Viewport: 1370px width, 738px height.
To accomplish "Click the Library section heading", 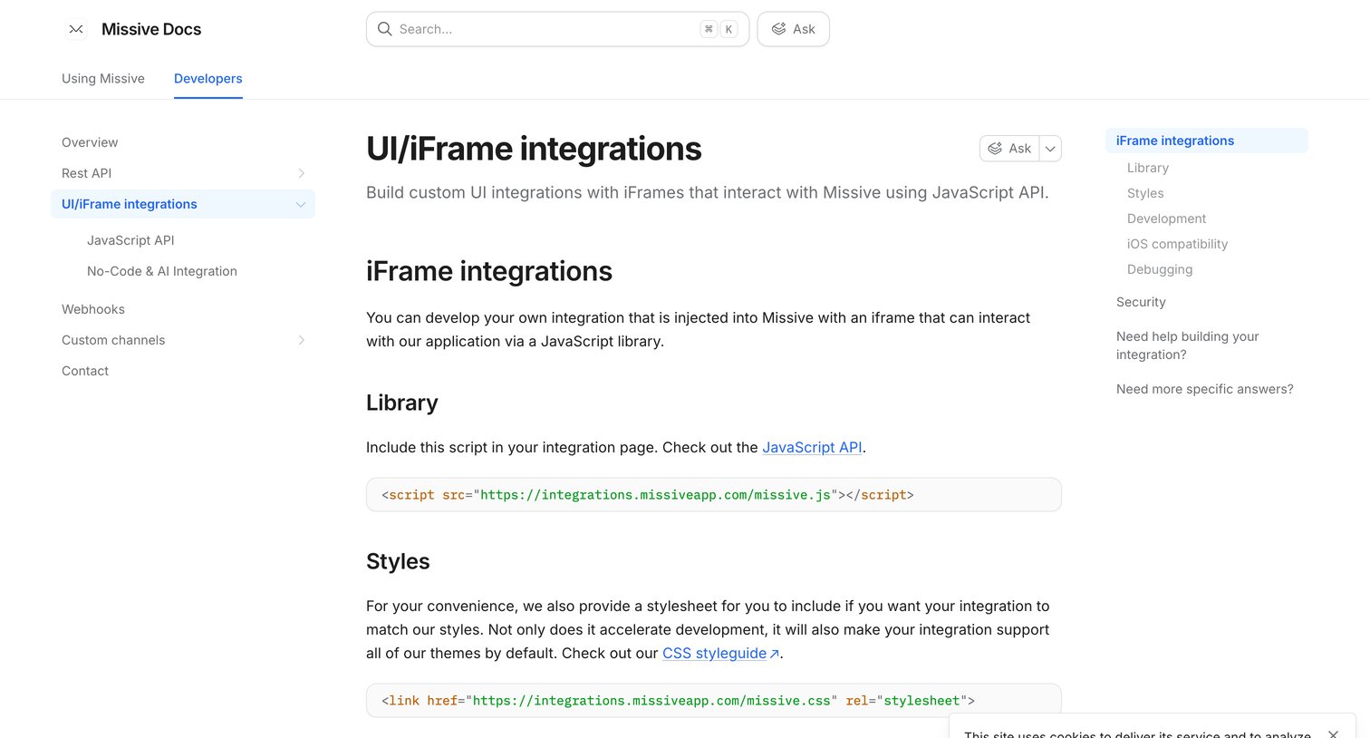I will pos(402,403).
